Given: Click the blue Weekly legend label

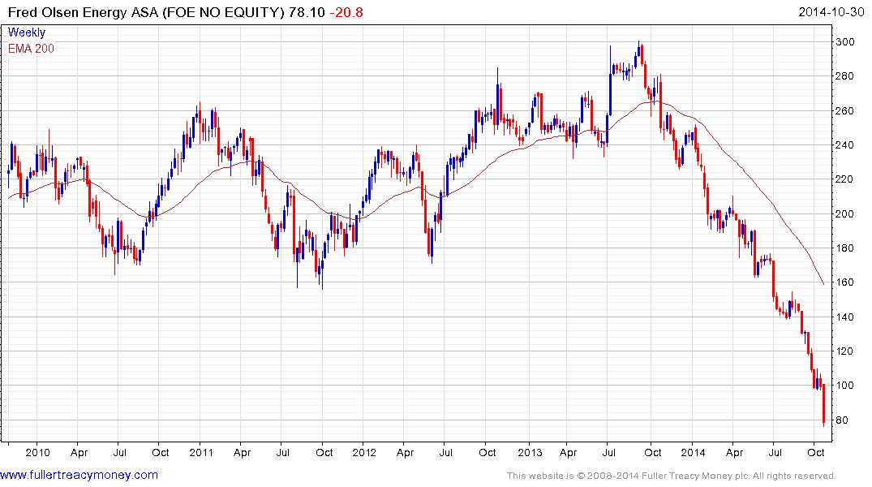Looking at the screenshot, I should click(x=27, y=32).
